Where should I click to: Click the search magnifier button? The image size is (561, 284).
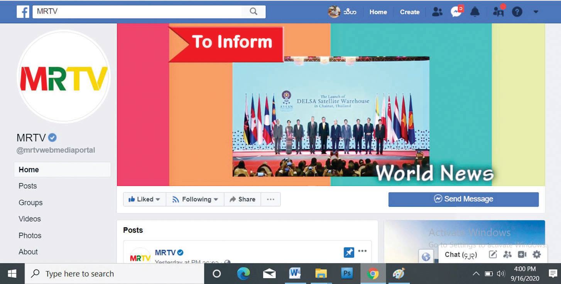point(253,12)
